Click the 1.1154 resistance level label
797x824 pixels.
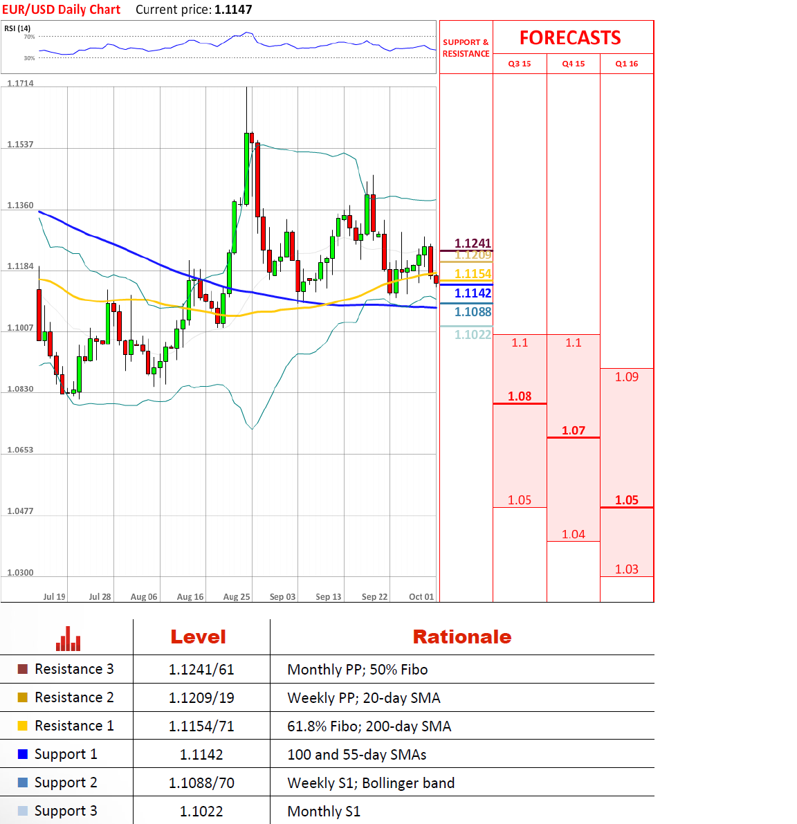click(x=473, y=274)
